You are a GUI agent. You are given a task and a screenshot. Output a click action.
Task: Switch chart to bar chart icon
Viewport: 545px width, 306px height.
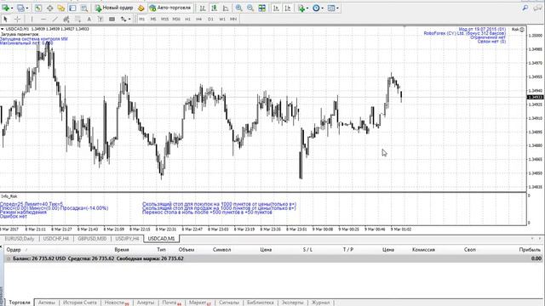203,8
